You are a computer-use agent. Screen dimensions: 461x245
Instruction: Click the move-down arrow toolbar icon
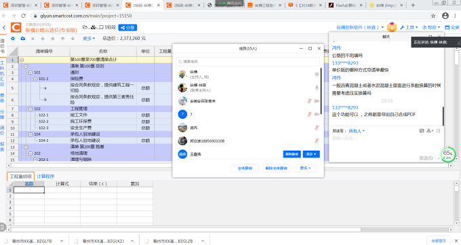73,39
